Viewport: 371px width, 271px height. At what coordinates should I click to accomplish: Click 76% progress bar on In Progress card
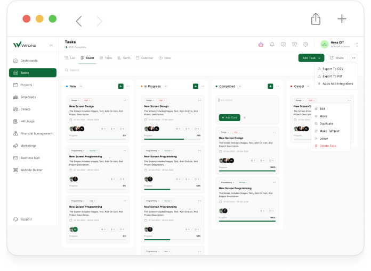tap(172, 139)
